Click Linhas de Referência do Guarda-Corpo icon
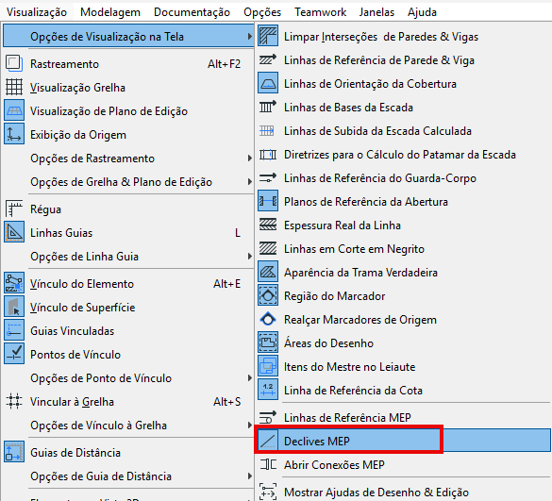 [x=268, y=178]
